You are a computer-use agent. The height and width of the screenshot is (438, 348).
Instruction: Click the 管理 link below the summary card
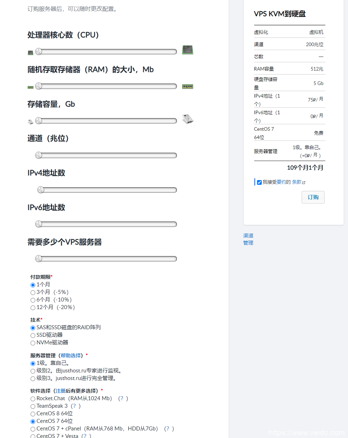pyautogui.click(x=248, y=243)
